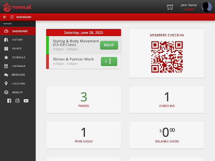Click the members check-in QR code
Viewport: 215px width, 161px height.
(x=167, y=57)
